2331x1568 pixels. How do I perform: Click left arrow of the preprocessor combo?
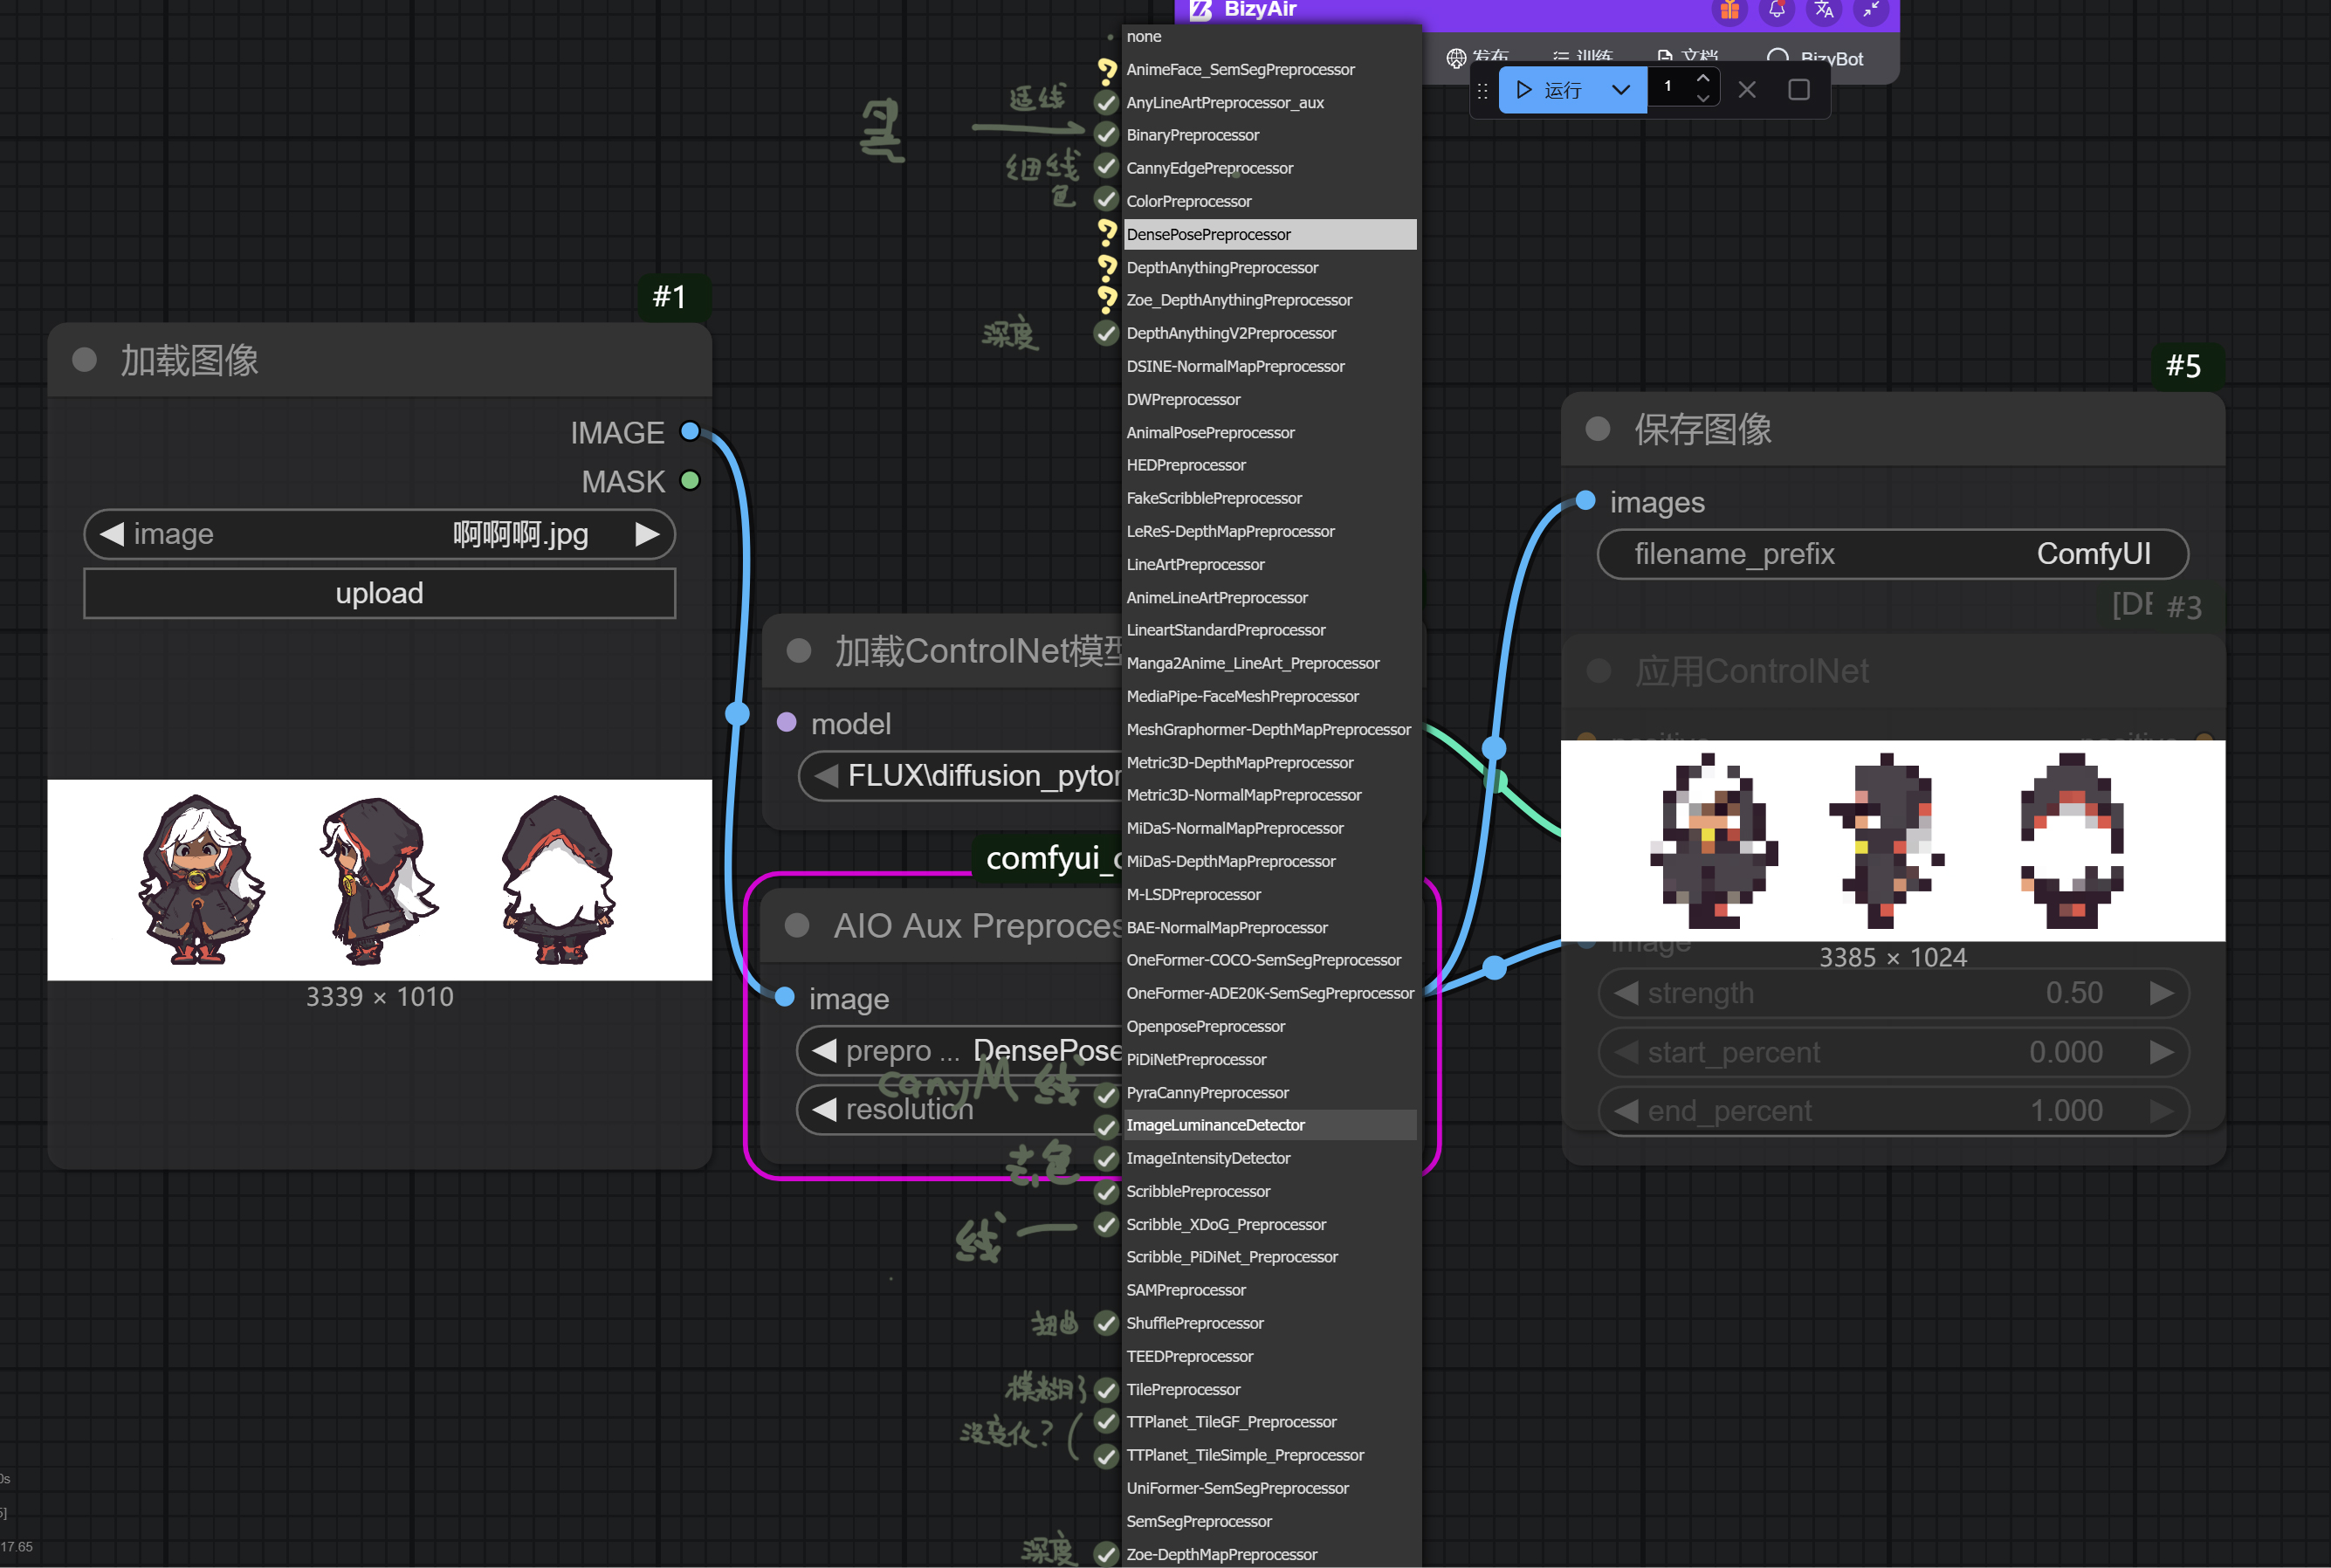point(825,1050)
